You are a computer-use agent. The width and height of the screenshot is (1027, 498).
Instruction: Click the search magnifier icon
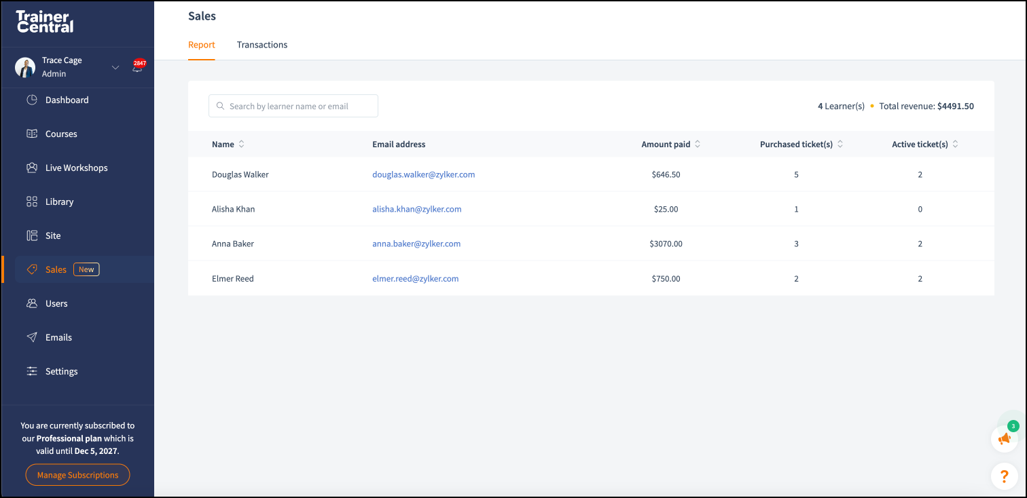[220, 106]
